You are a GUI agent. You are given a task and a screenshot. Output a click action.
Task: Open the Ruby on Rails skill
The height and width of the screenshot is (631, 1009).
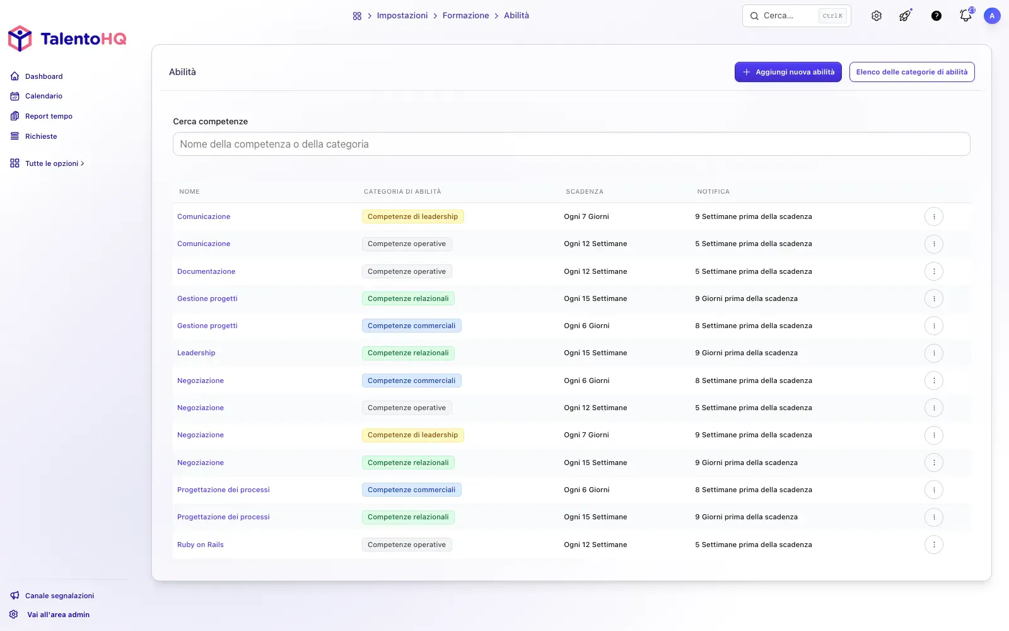coord(201,545)
